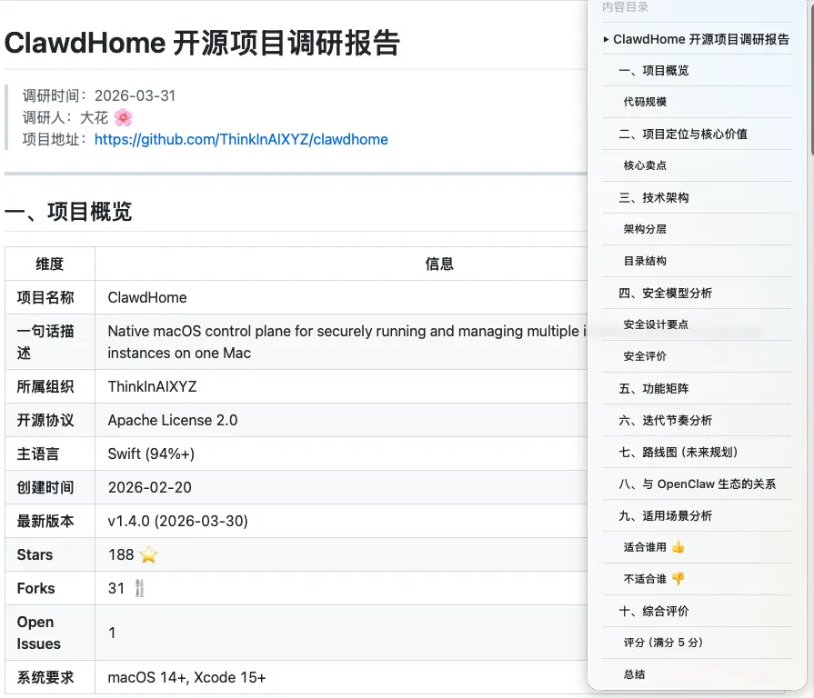Collapse the ClawdHome 开源项目调研报告 outline triangle
Screen dimensions: 814x698
click(606, 39)
